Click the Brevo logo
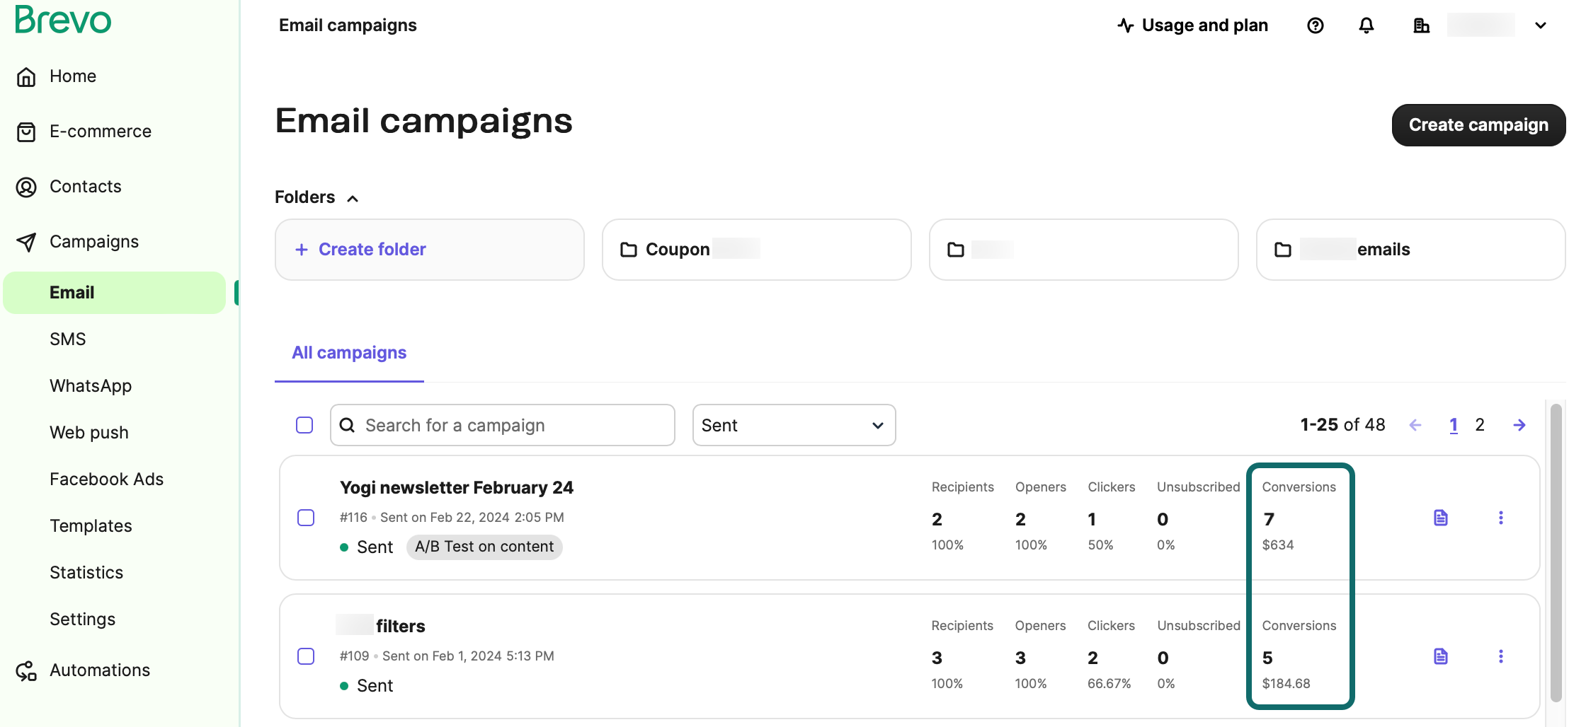 pos(63,20)
